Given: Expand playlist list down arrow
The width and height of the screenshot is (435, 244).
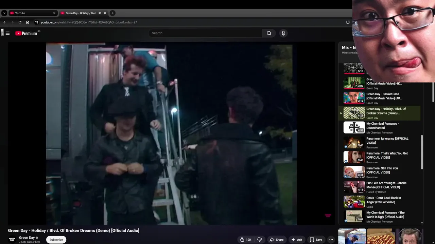Looking at the screenshot, I should point(422,223).
